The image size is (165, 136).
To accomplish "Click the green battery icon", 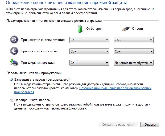I will click(80, 28).
